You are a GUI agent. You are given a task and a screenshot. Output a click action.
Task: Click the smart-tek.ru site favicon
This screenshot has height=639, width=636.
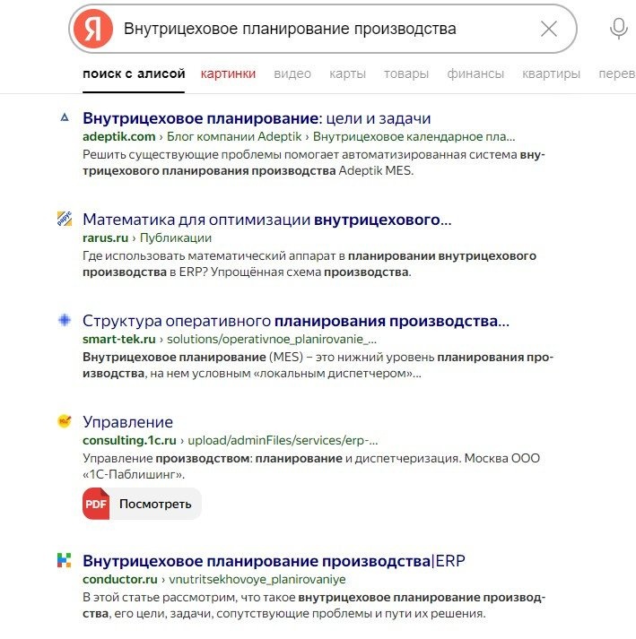[x=64, y=320]
